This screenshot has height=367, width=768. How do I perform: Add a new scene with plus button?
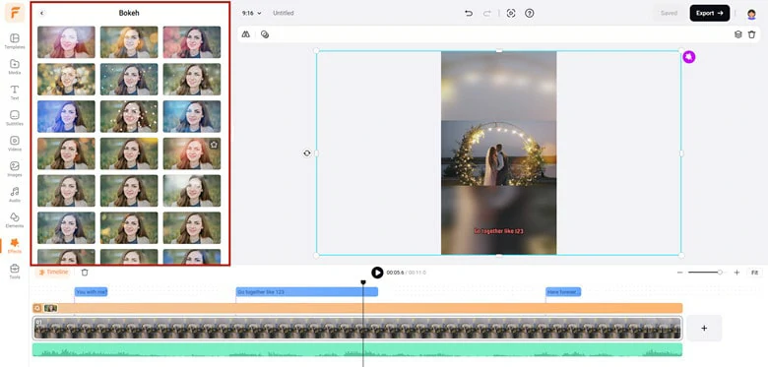tap(704, 328)
